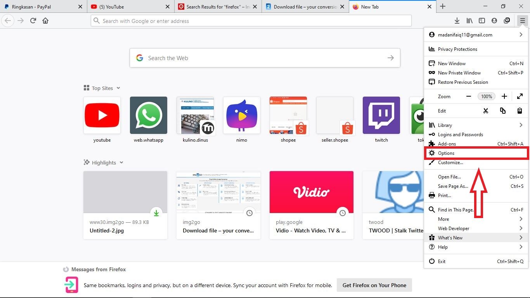Choose Open File... menu item

pyautogui.click(x=476, y=177)
